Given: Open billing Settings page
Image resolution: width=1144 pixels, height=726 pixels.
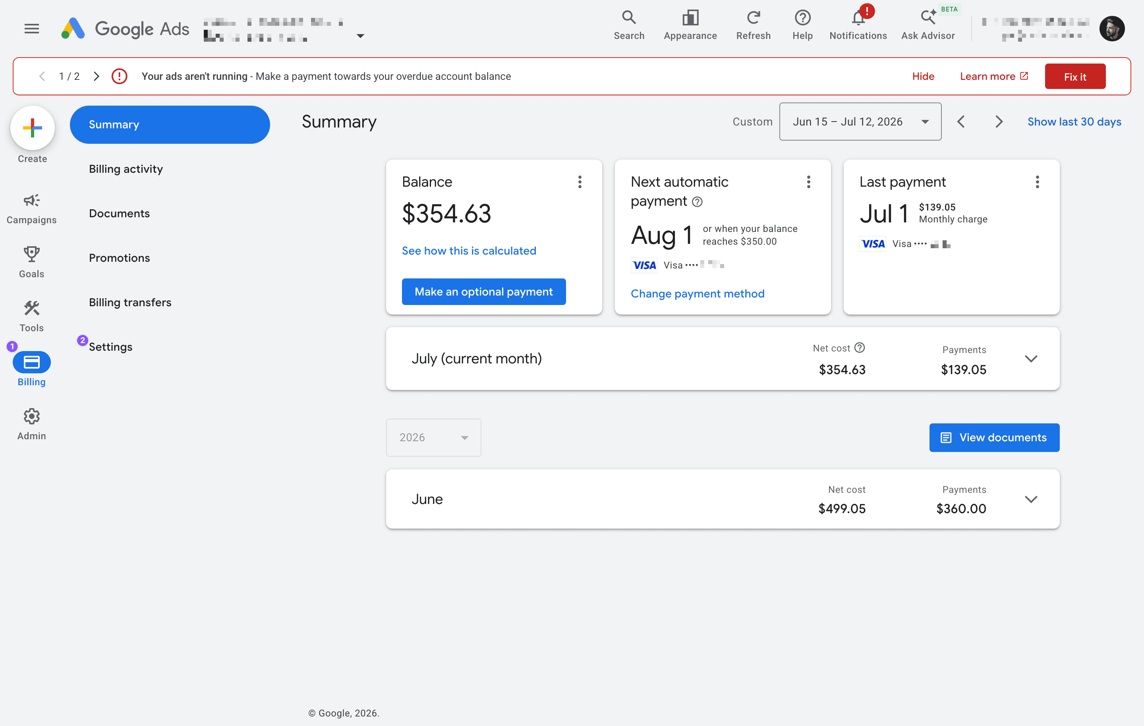Looking at the screenshot, I should [x=110, y=347].
